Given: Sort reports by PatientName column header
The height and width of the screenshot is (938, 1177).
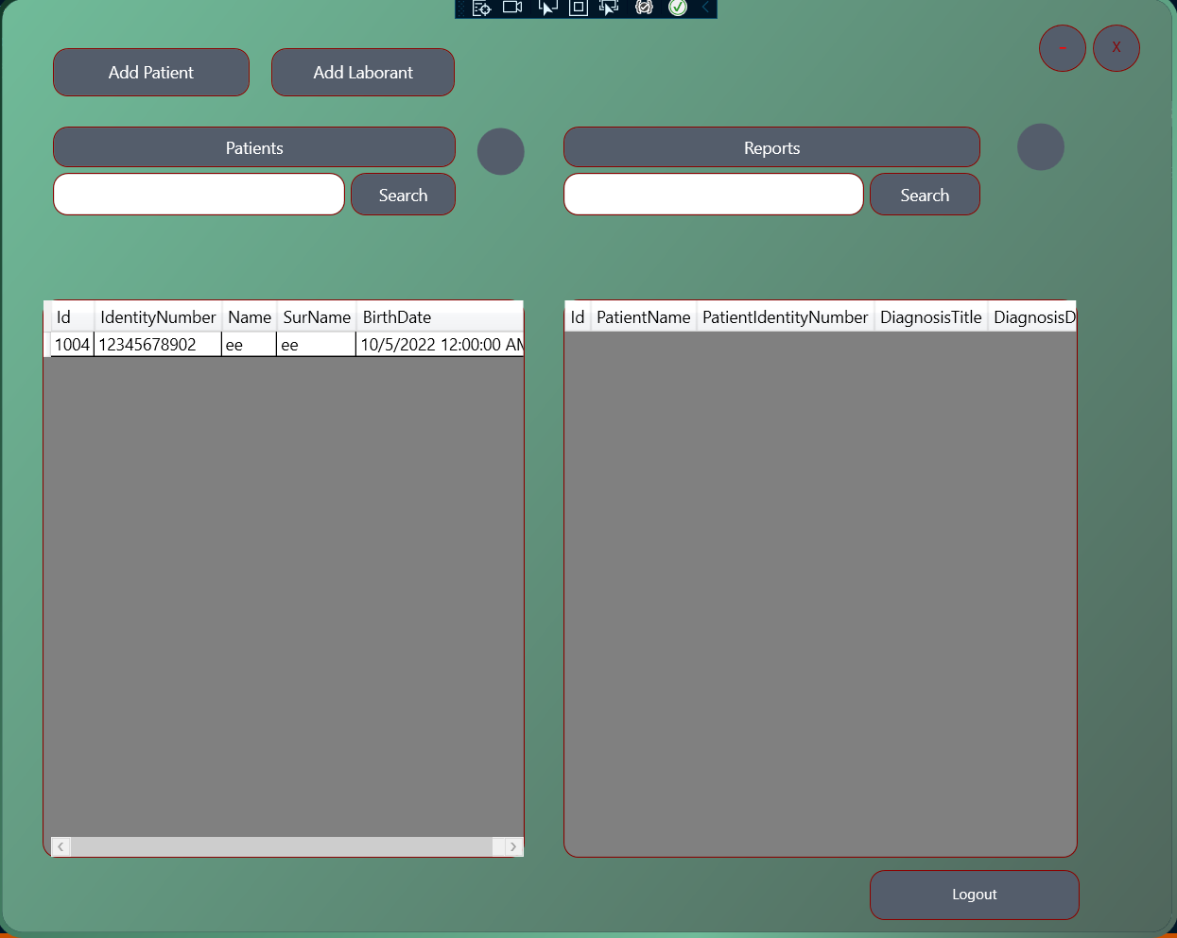Looking at the screenshot, I should click(x=644, y=317).
